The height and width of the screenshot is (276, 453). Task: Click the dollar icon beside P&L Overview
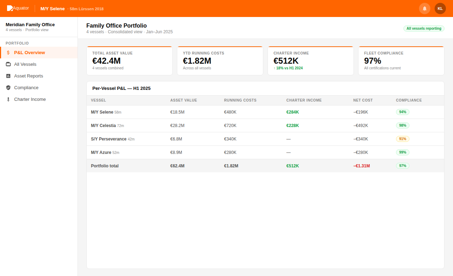tap(8, 53)
